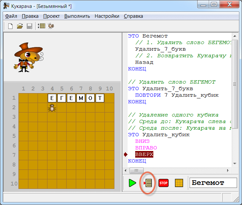242x205 pixels.
Task: Open the Файл menu
Action: [11, 16]
